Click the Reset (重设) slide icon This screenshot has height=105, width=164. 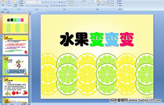(20, 4)
